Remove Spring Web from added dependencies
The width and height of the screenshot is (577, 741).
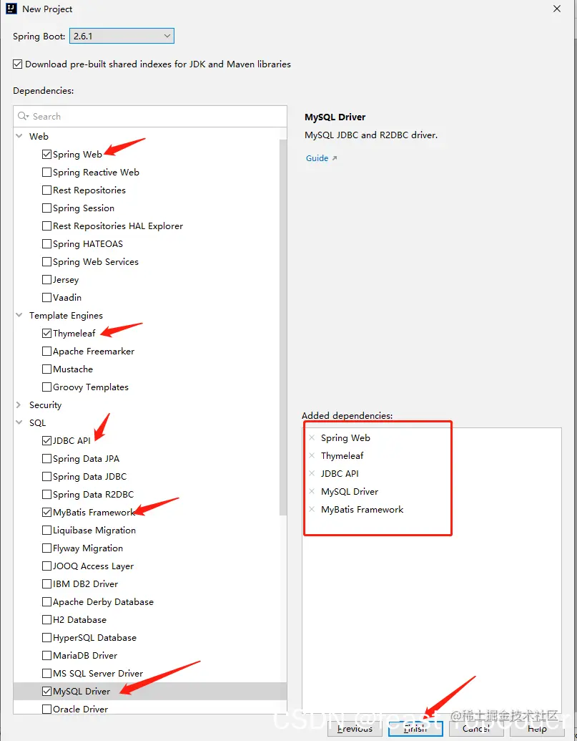point(312,437)
